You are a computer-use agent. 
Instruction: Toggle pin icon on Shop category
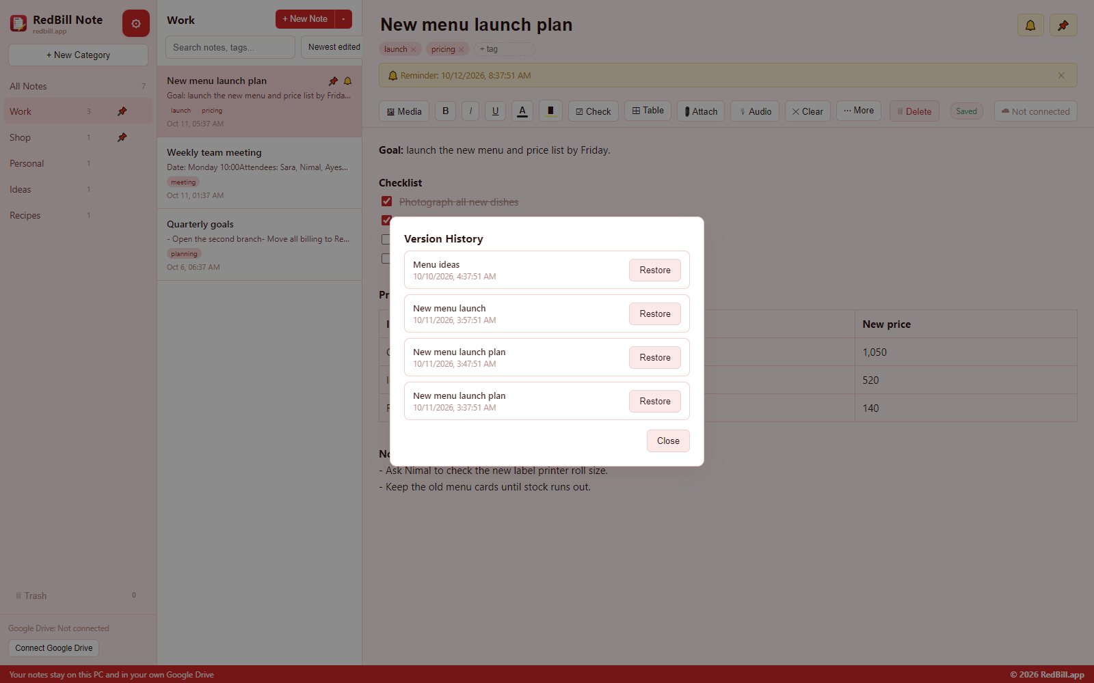click(122, 137)
